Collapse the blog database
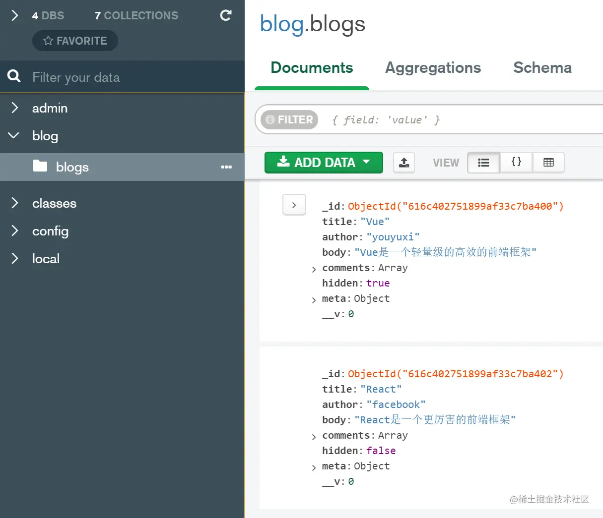 click(14, 135)
